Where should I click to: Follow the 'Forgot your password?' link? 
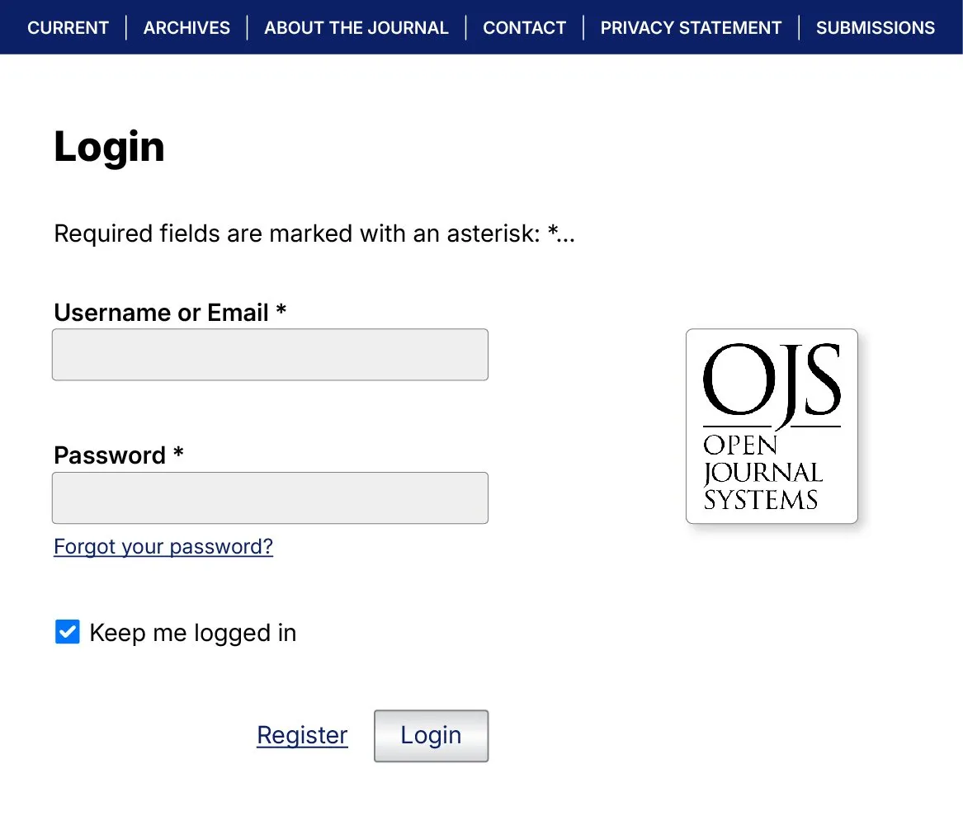coord(163,546)
